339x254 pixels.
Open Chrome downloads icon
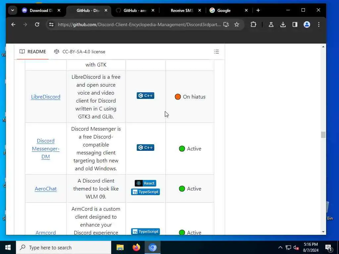tap(283, 24)
